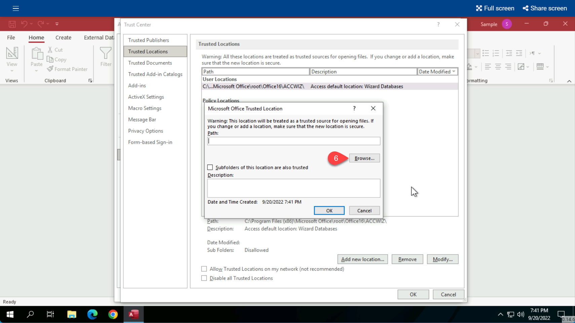The image size is (575, 323).
Task: Click the Format Painter icon
Action: (50, 69)
